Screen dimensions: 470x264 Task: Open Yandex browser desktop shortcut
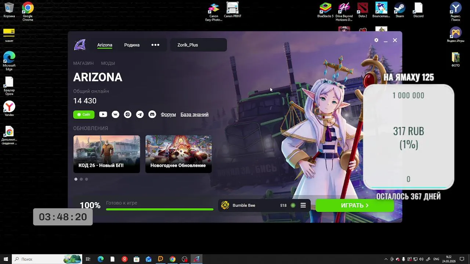(x=9, y=109)
